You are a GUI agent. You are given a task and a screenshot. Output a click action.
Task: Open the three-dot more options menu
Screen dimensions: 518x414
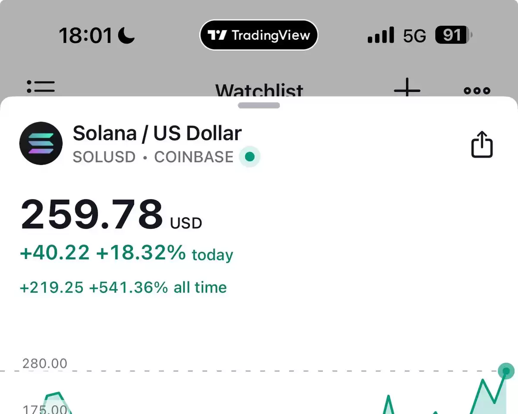(477, 90)
